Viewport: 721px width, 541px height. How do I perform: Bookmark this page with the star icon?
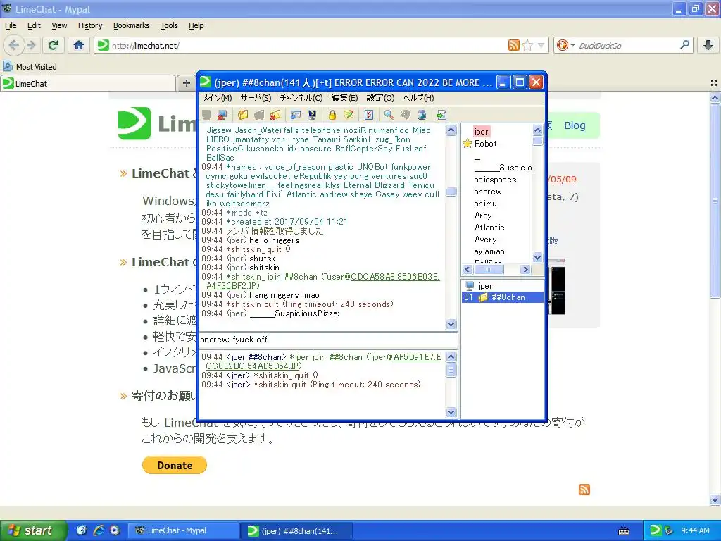coord(527,45)
